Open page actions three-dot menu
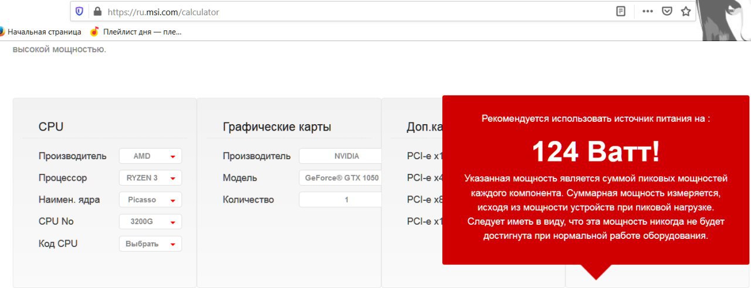This screenshot has height=288, width=751. click(x=648, y=11)
